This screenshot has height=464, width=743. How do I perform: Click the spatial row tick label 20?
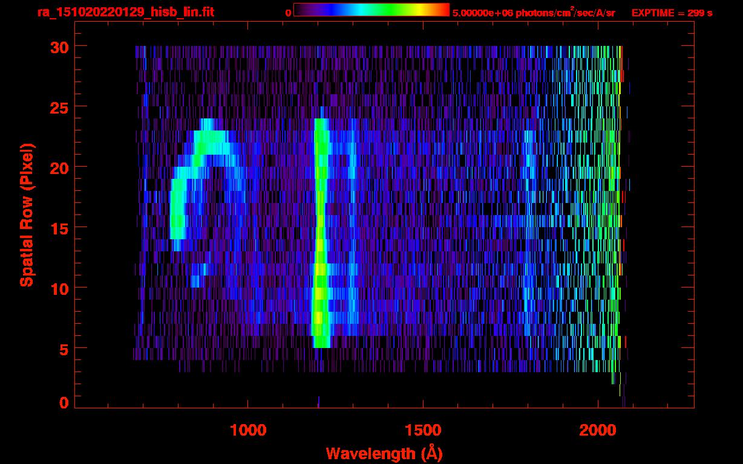(x=59, y=167)
